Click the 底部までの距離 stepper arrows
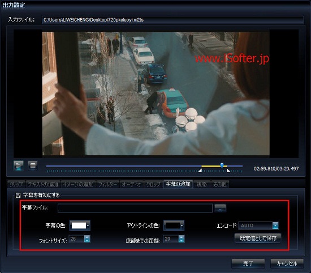 182,239
